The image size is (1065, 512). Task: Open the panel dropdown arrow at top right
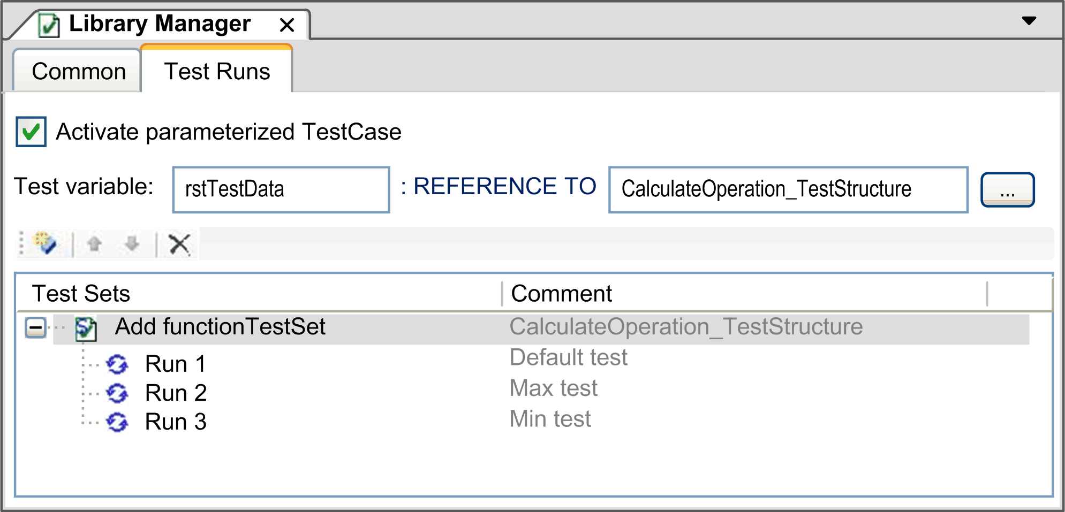point(1030,21)
